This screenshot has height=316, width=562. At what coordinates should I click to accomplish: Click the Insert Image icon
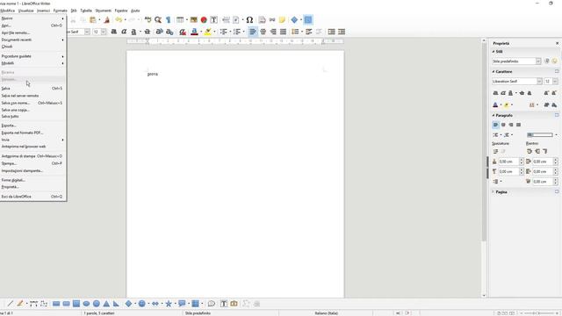(x=193, y=20)
